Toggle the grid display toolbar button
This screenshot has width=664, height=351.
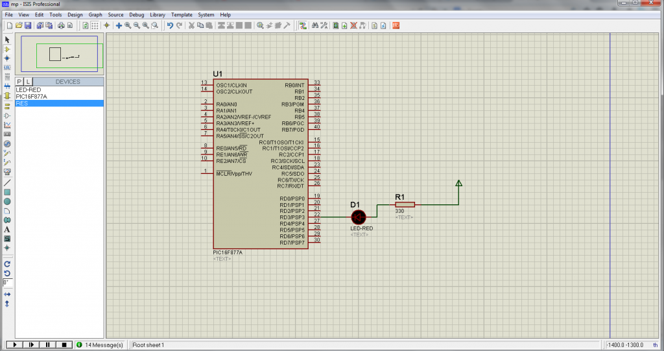(x=95, y=25)
